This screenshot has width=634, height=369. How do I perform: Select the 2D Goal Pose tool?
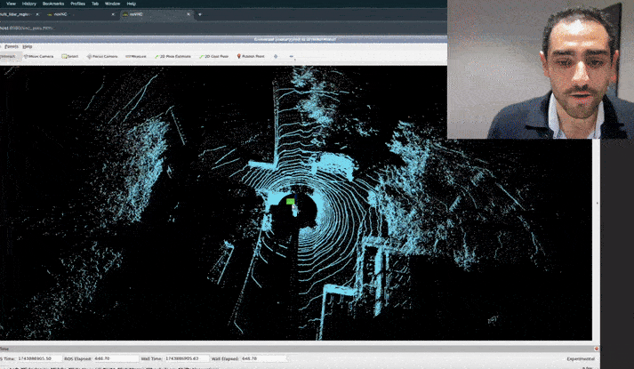pyautogui.click(x=214, y=56)
